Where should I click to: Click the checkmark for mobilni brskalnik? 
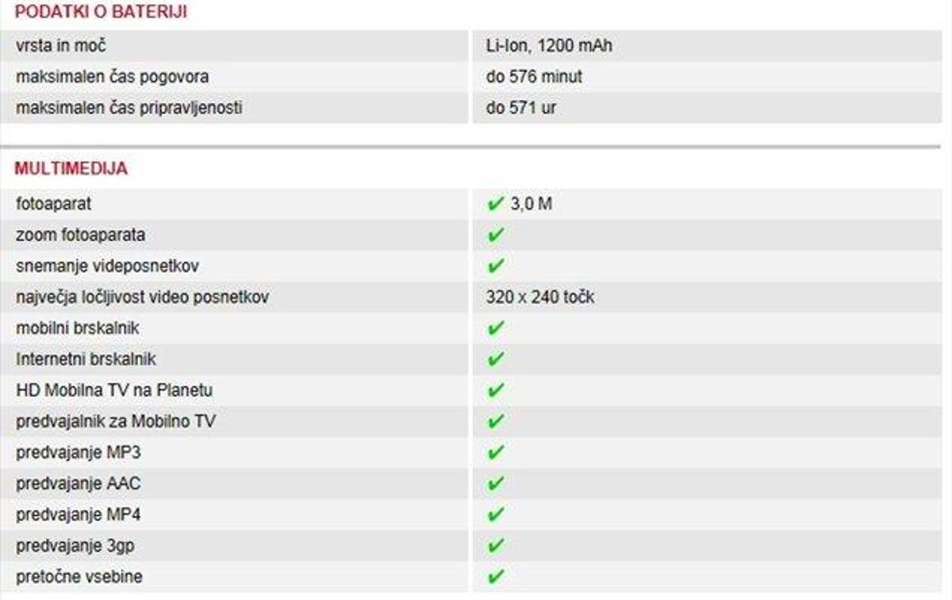496,328
